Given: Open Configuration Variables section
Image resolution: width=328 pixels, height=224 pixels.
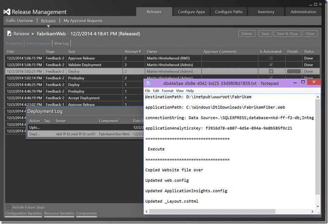Looking at the screenshot, I should coord(23,213).
